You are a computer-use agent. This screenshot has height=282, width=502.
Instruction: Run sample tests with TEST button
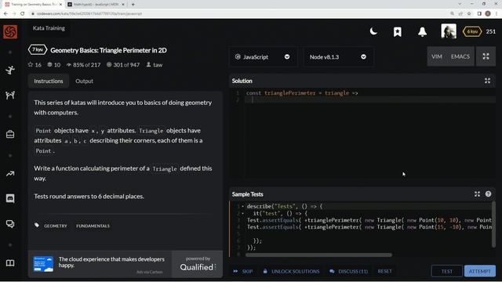coord(447,271)
